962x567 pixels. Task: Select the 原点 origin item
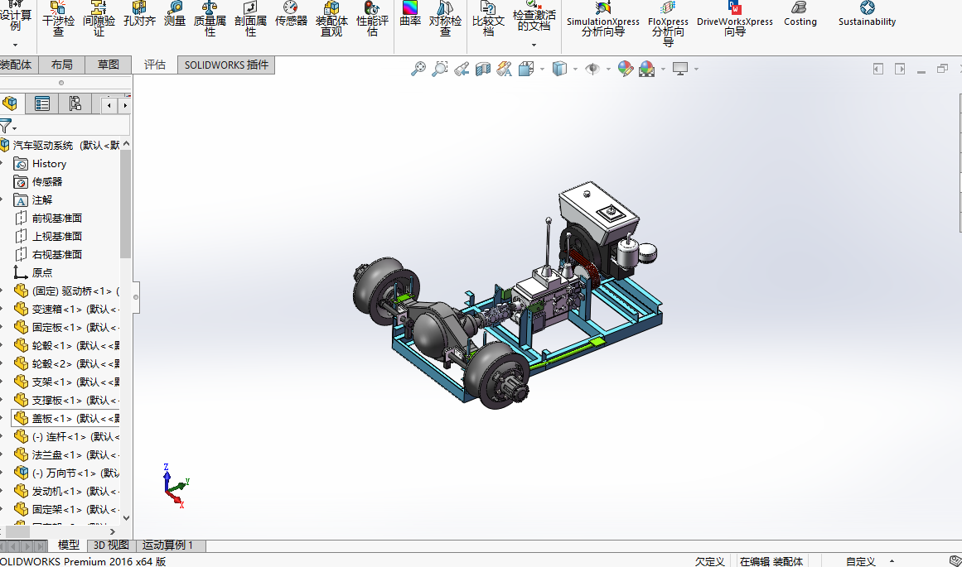[x=33, y=273]
